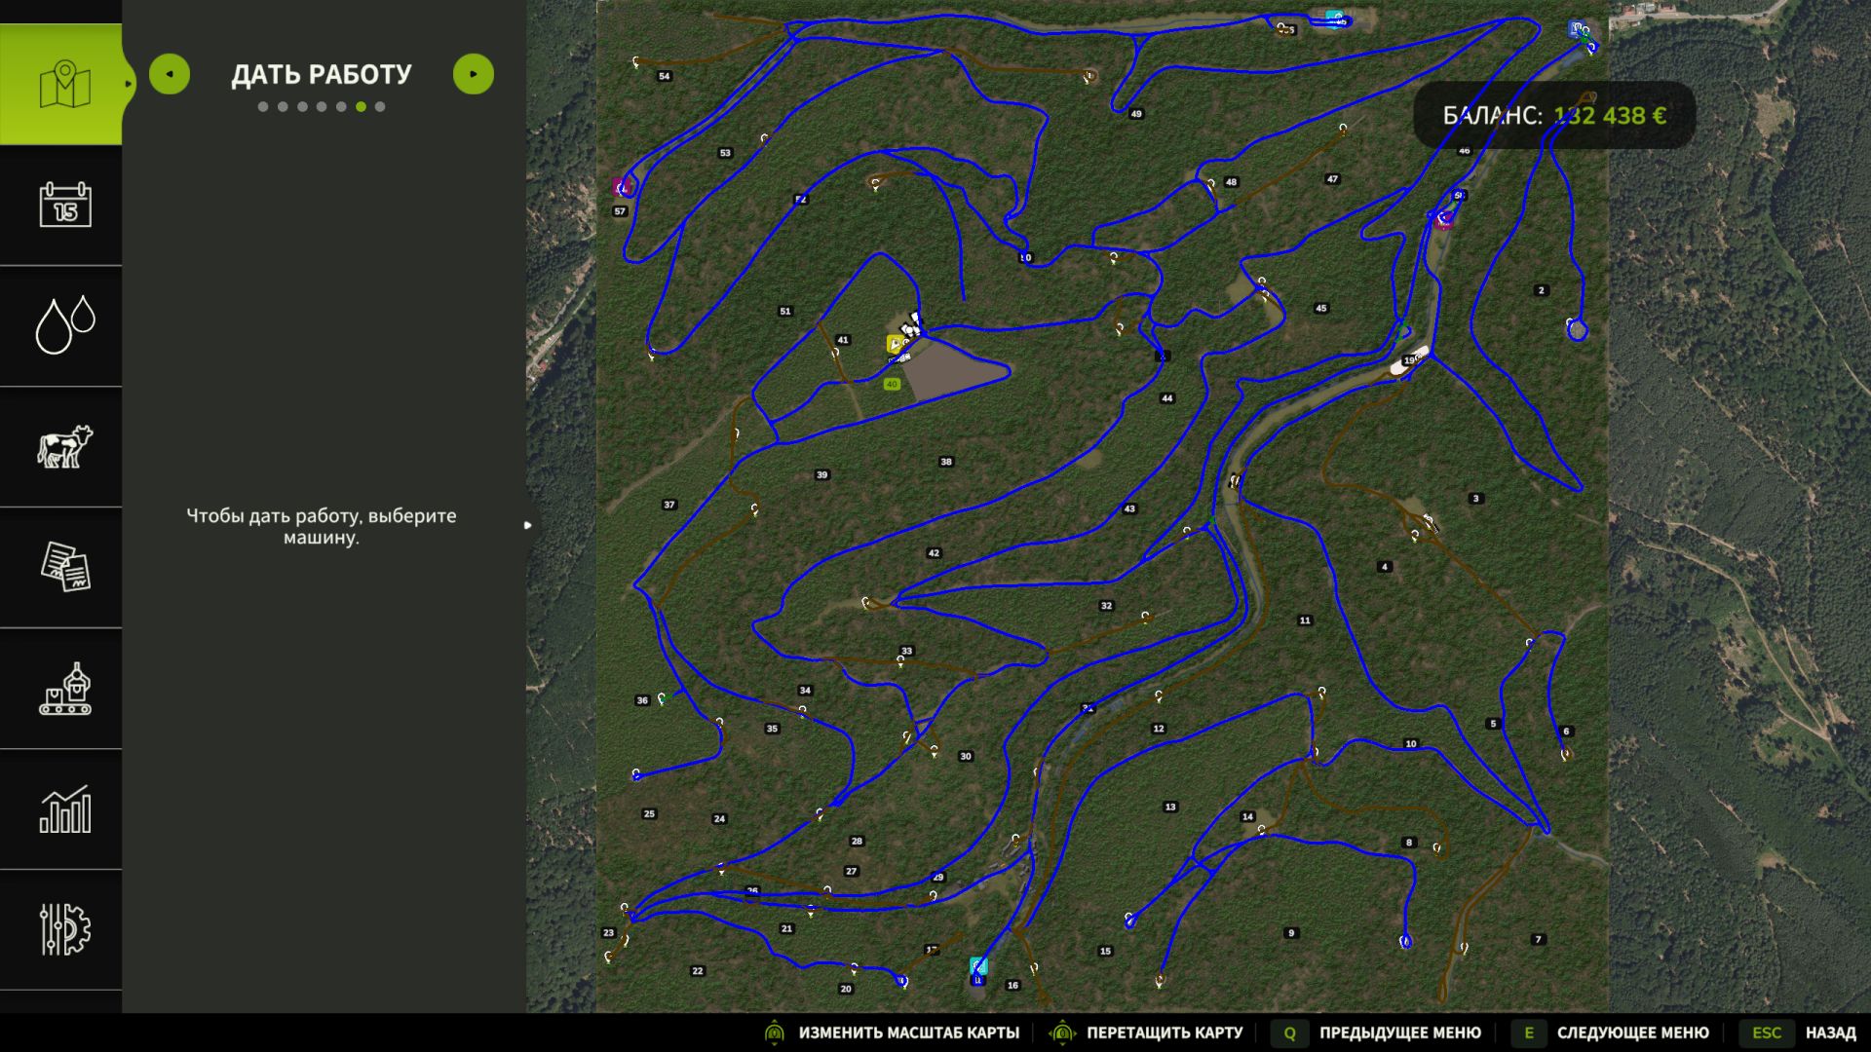Collapse the side panel with white arrow
The width and height of the screenshot is (1871, 1052).
coord(527,525)
